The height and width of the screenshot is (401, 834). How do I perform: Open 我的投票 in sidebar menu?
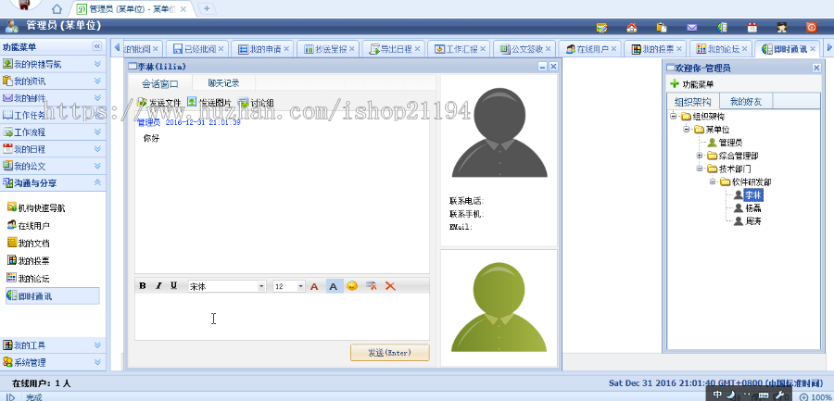click(28, 260)
